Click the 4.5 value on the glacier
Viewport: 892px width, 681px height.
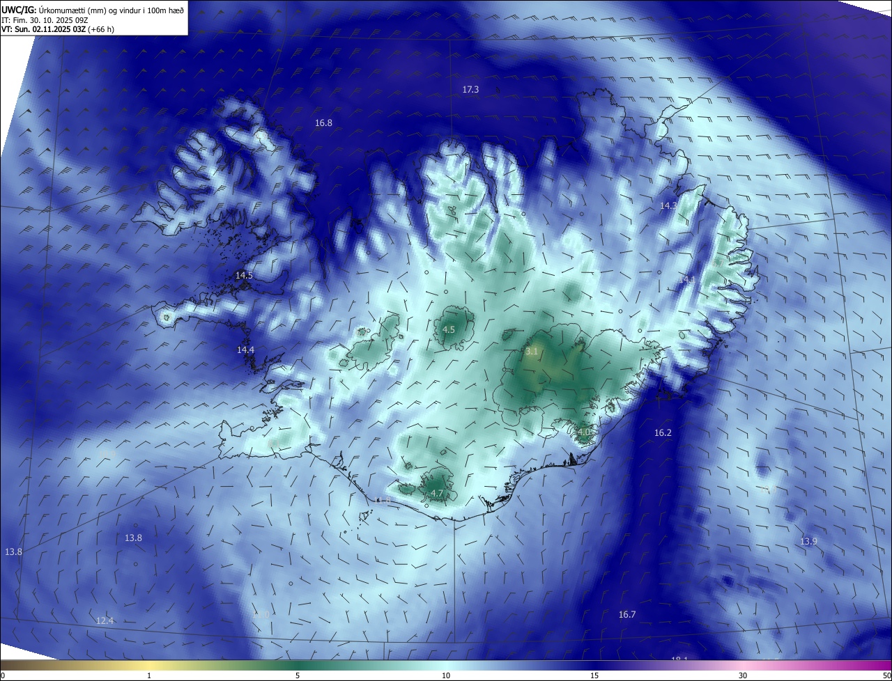tap(449, 329)
